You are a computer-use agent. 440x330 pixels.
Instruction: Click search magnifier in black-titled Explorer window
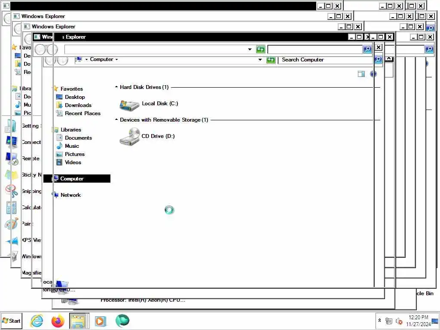click(367, 49)
